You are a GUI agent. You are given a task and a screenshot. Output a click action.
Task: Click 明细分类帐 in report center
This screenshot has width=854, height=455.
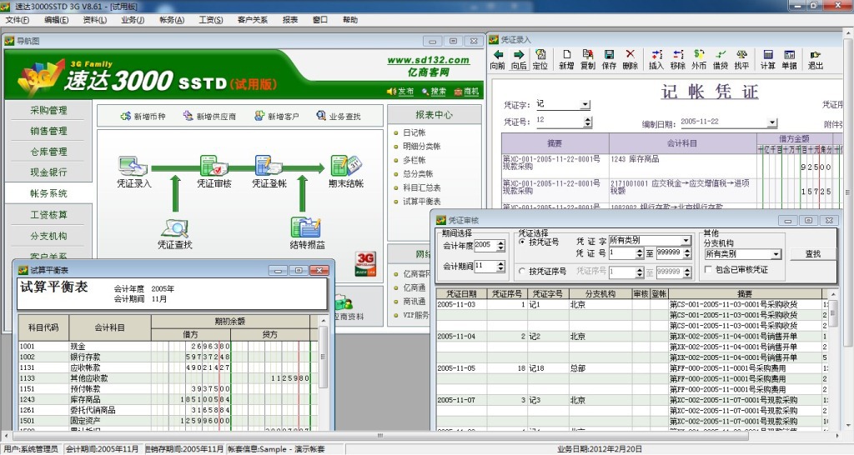tap(421, 147)
